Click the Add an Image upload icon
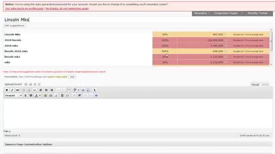275x154 pixels. pos(26,84)
